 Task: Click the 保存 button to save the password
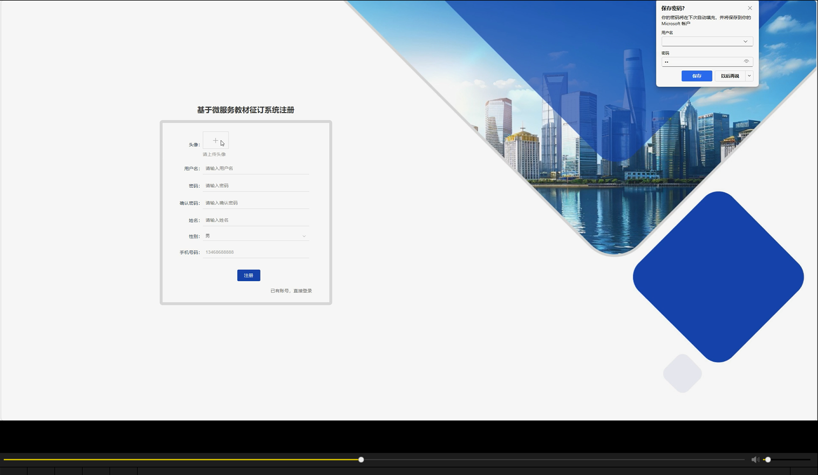[x=697, y=76]
